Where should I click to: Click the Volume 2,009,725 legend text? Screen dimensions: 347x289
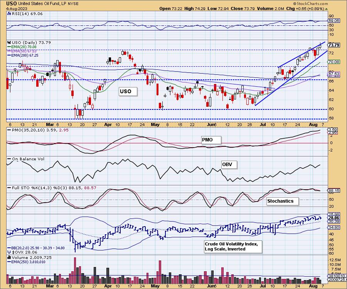(32, 257)
